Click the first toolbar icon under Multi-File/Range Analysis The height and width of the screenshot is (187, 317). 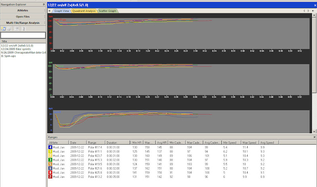(x=3, y=29)
